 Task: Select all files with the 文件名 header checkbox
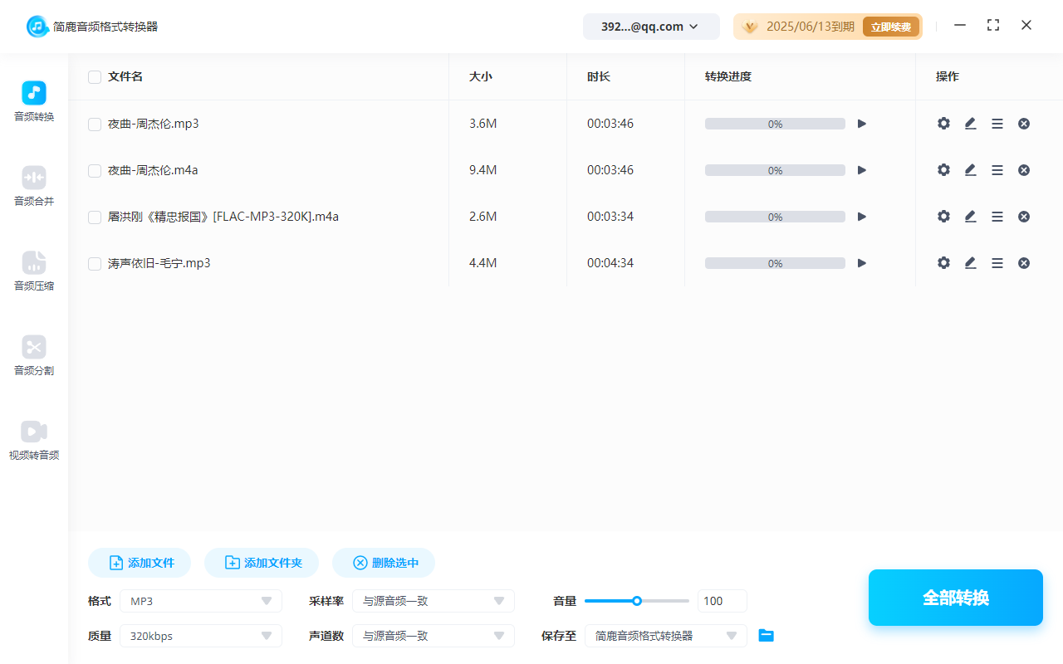(x=95, y=77)
